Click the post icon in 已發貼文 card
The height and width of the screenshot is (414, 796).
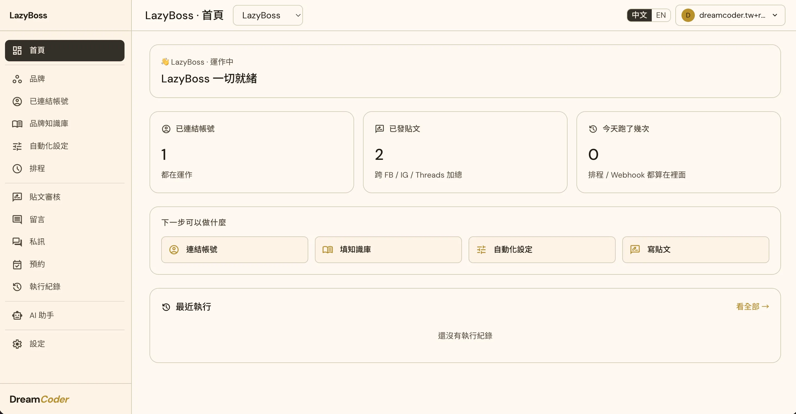tap(379, 129)
